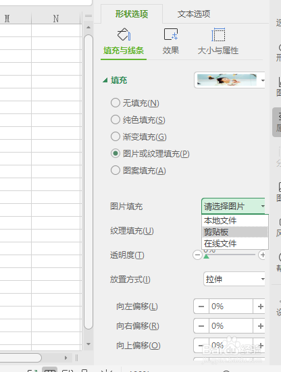
Task: Choose 剪贴板 from picture source list
Action: point(235,232)
